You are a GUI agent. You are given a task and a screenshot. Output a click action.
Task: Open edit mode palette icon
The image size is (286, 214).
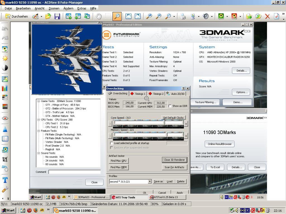(35, 16)
